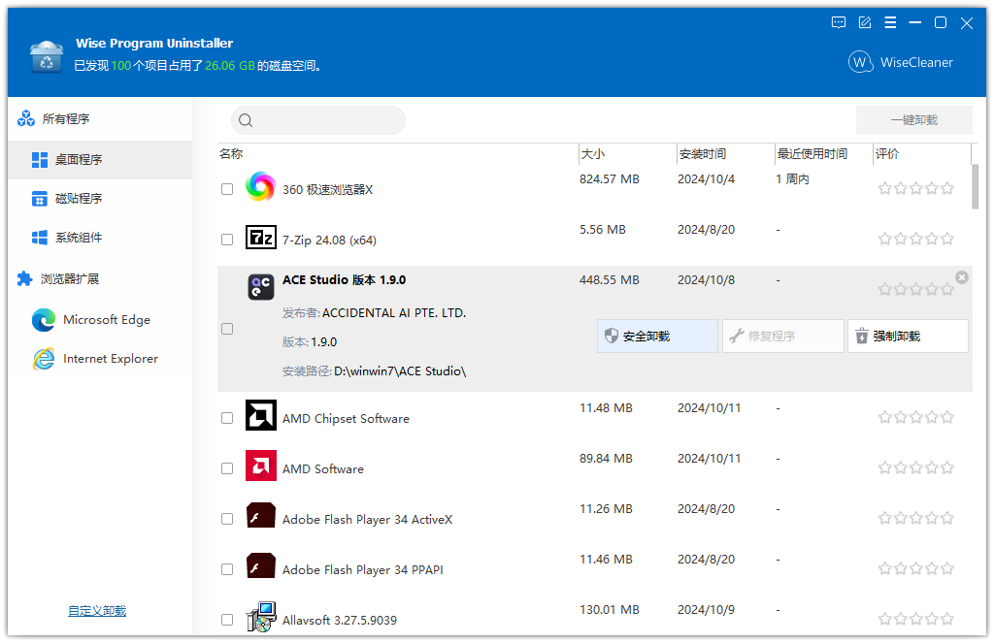
Task: Click the ACE Studio program icon
Action: [x=260, y=287]
